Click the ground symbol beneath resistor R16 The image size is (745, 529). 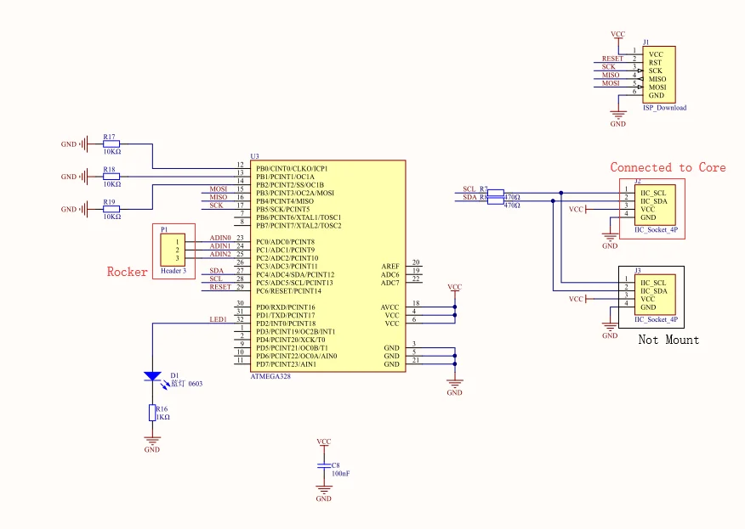coord(152,441)
